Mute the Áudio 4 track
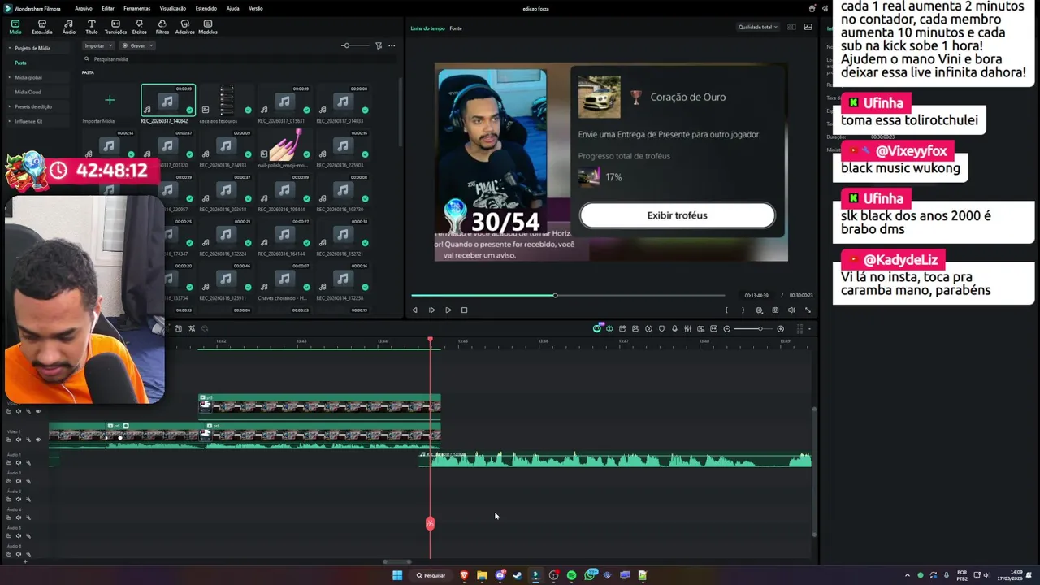The height and width of the screenshot is (585, 1040). [x=19, y=518]
